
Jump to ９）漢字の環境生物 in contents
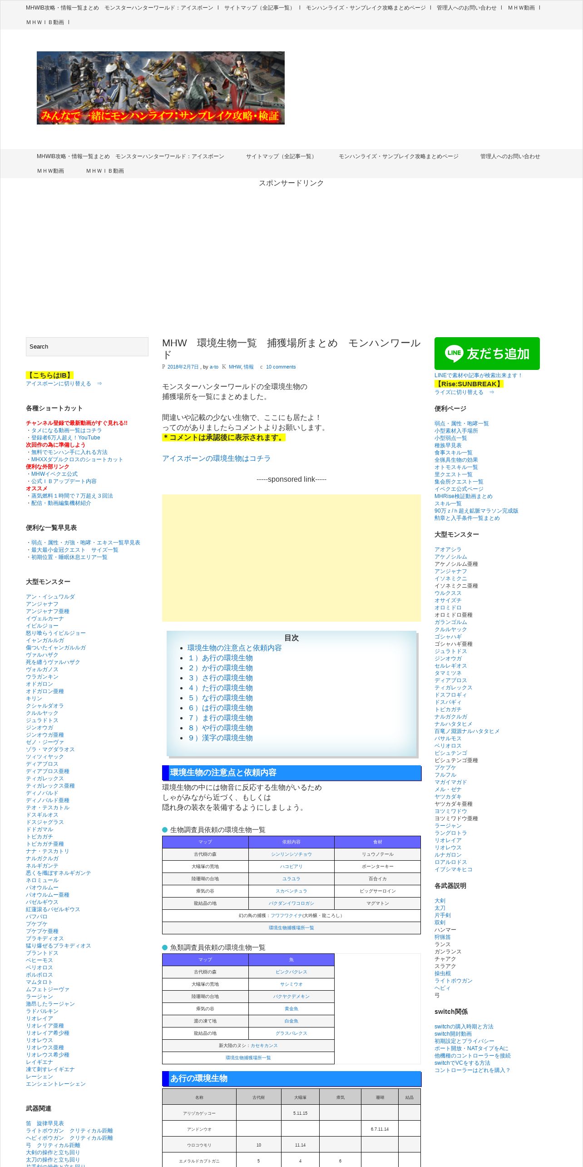pos(220,738)
